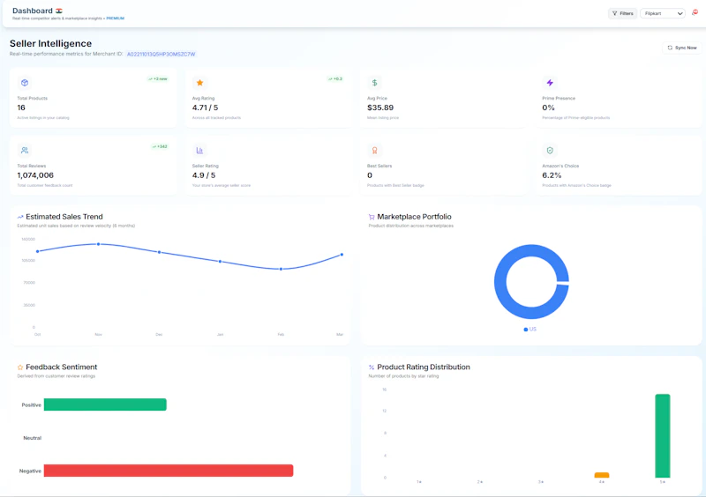Screen dimensions: 706x497
Task: Click the Mar data point on sales chart
Action: [342, 255]
